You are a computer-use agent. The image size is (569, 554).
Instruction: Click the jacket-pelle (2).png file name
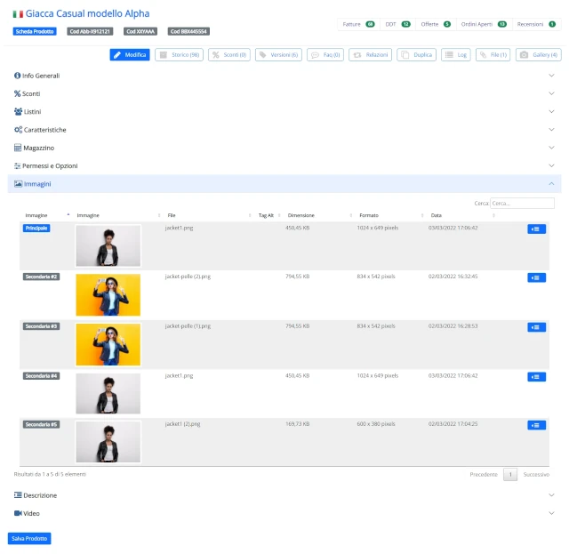click(188, 277)
